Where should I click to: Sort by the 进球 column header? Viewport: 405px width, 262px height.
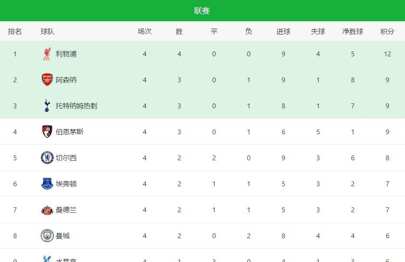[283, 31]
